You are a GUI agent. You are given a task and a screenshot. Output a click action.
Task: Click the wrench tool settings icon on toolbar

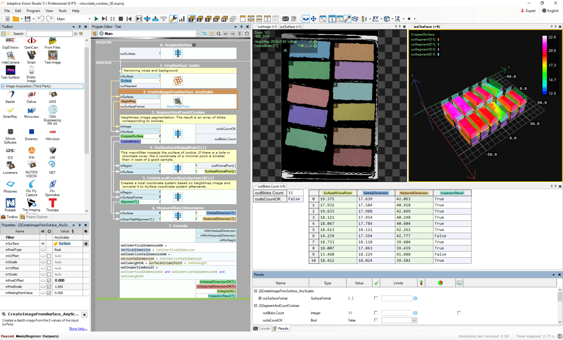(174, 18)
